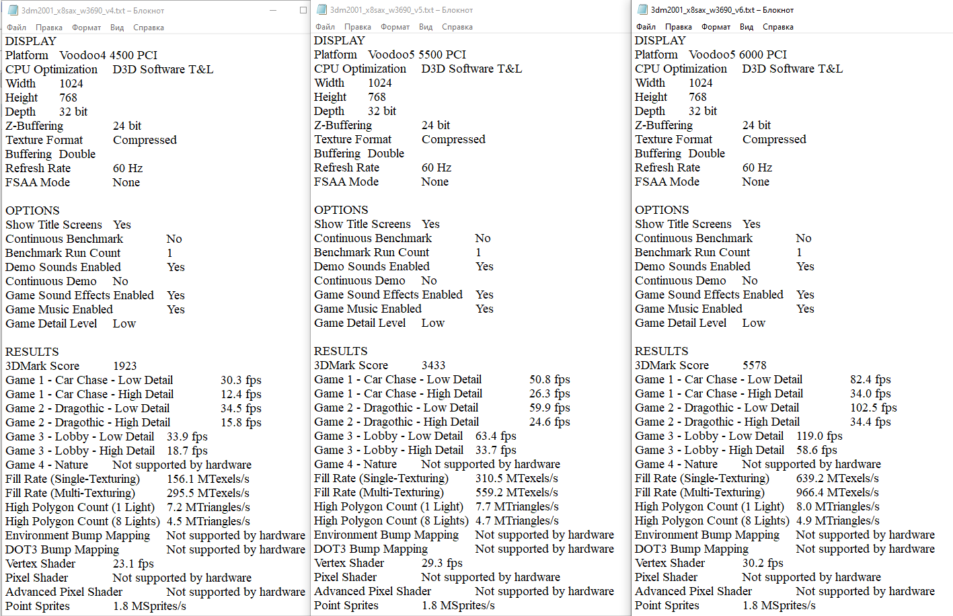Click Notepad icon of v6.txt window

pos(642,9)
